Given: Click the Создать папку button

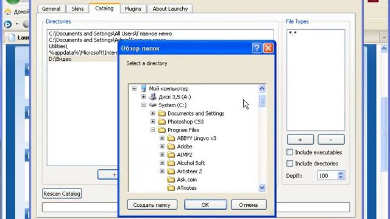Looking at the screenshot, I should click(x=152, y=205).
